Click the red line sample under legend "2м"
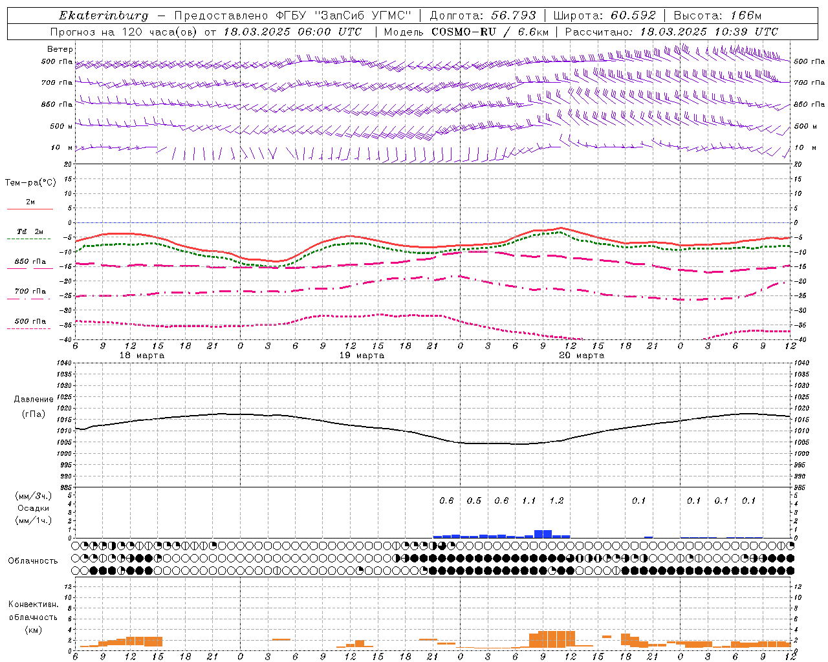This screenshot has width=828, height=662. pos(30,209)
